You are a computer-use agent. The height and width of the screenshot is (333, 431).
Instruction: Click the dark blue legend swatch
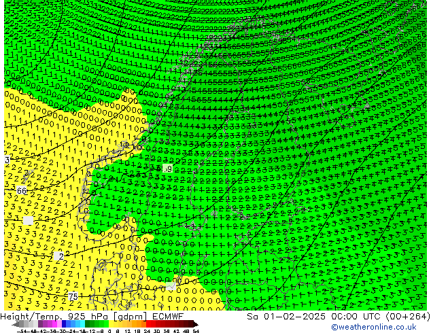pos(64,323)
